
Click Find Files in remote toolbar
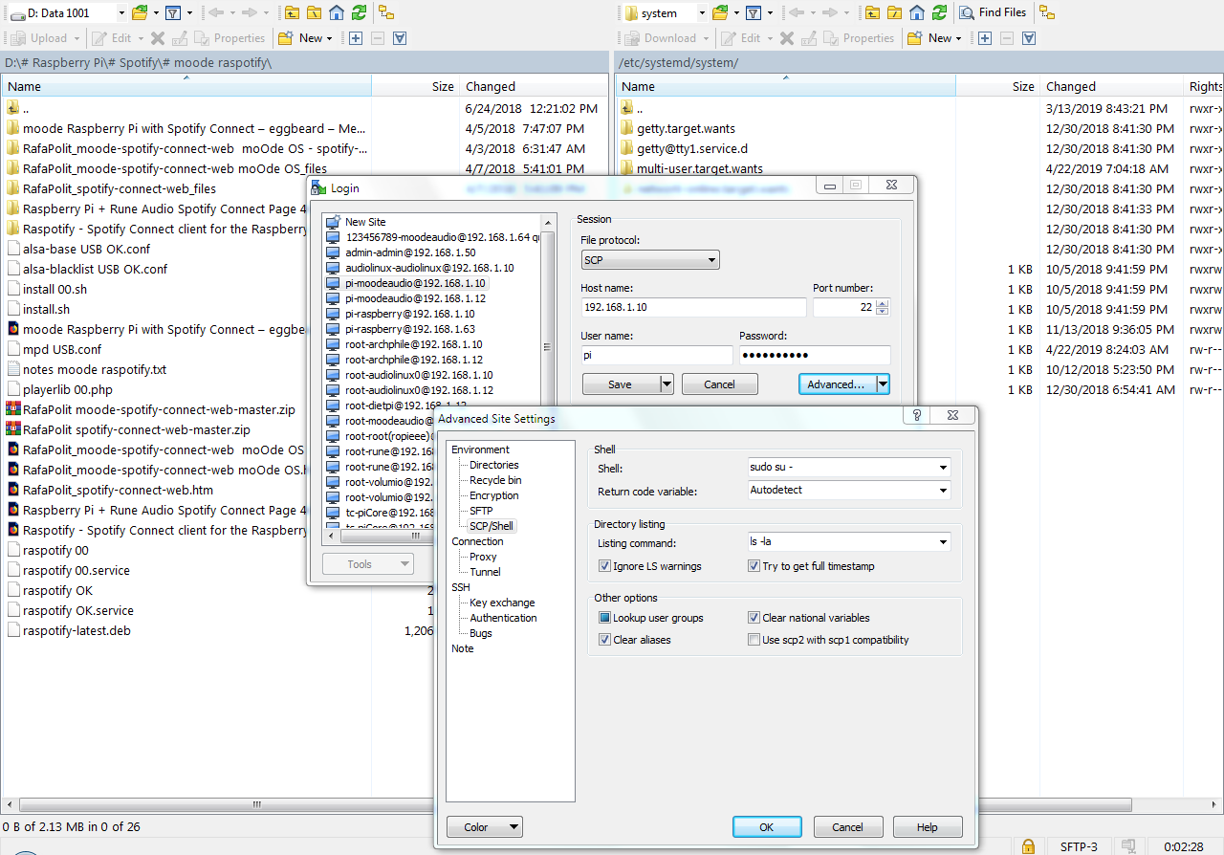tap(993, 12)
